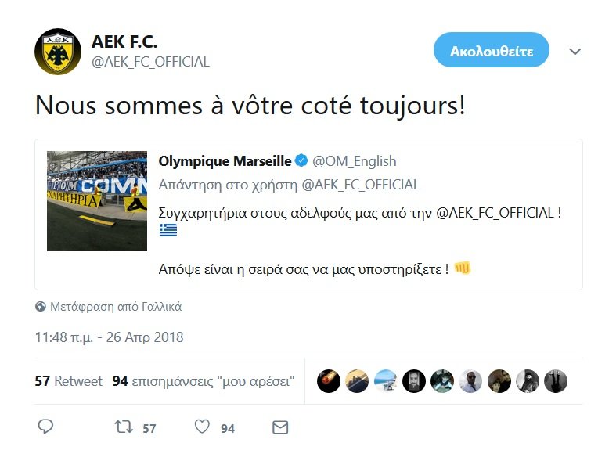The width and height of the screenshot is (616, 461).
Task: Click Μετάφραση από Γαλλικά translation link
Action: click(115, 307)
